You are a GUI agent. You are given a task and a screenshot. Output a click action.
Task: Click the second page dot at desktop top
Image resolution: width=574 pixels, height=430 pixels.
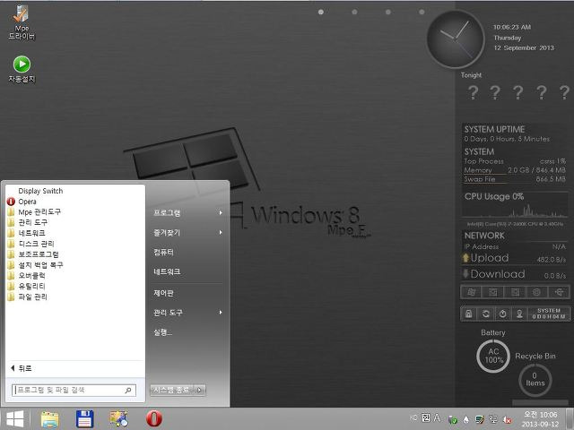click(x=354, y=12)
